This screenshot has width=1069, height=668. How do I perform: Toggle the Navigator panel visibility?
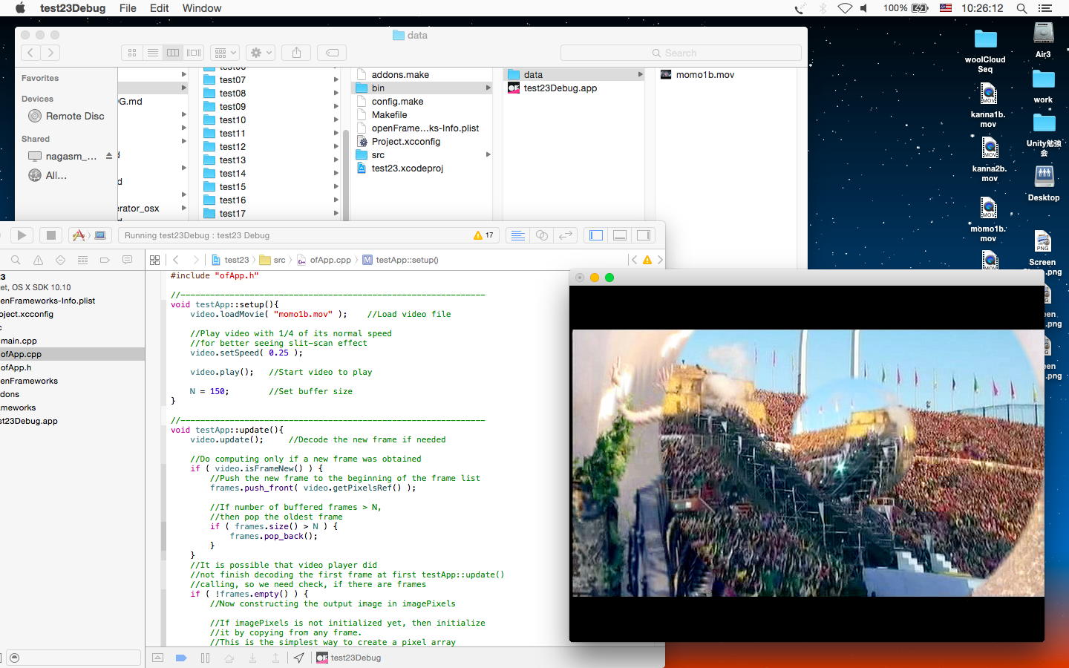click(596, 235)
